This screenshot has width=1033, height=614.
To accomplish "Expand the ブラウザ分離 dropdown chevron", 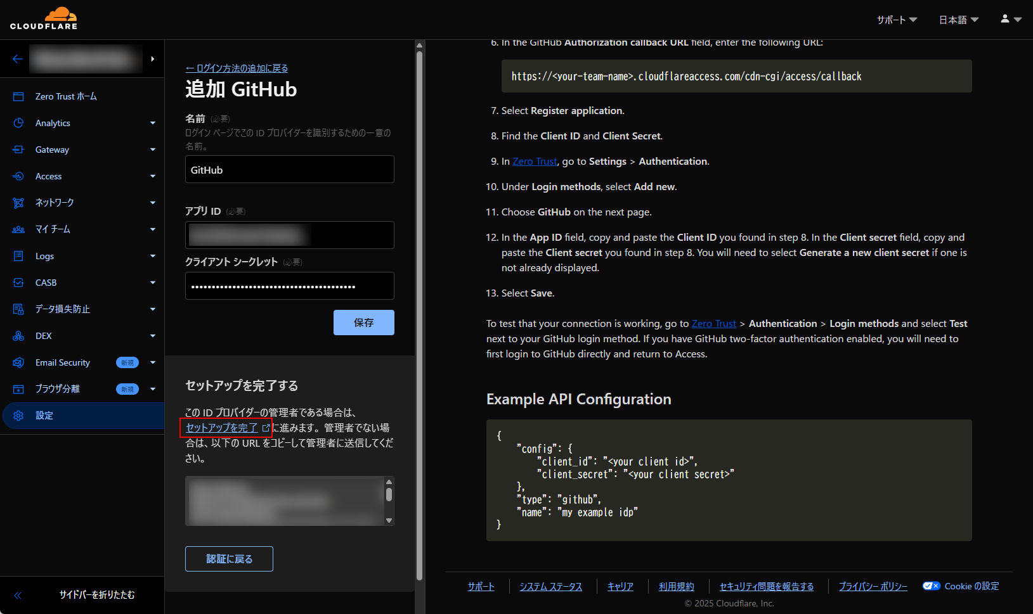I will [153, 389].
